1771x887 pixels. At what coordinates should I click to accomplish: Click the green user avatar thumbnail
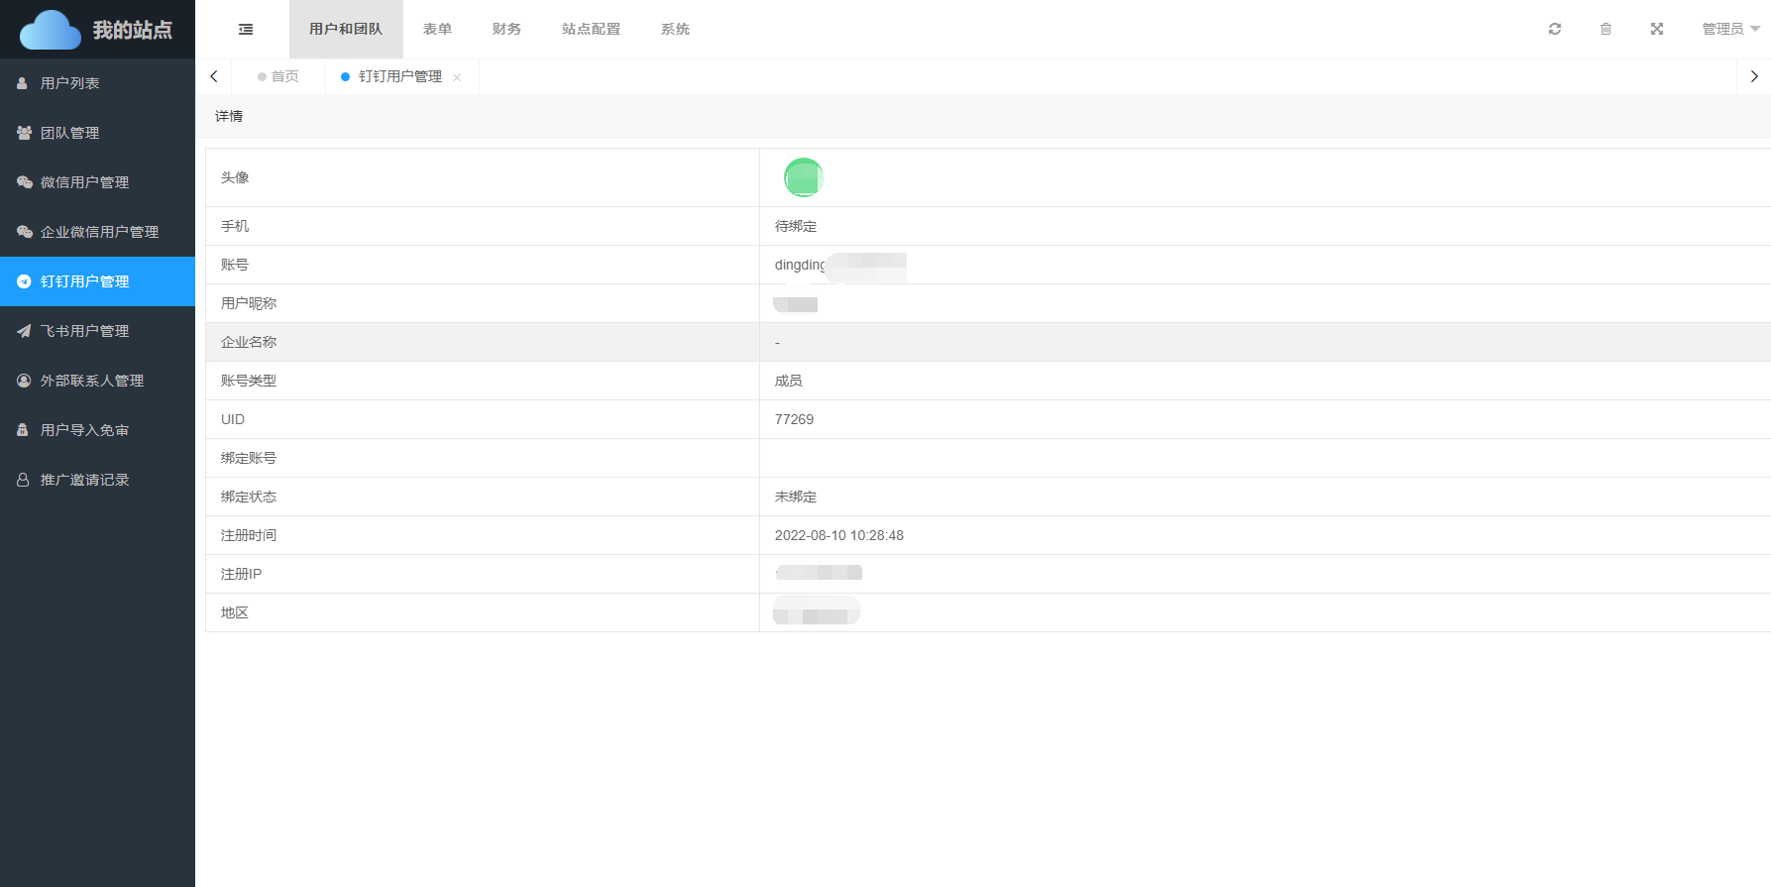coord(804,177)
